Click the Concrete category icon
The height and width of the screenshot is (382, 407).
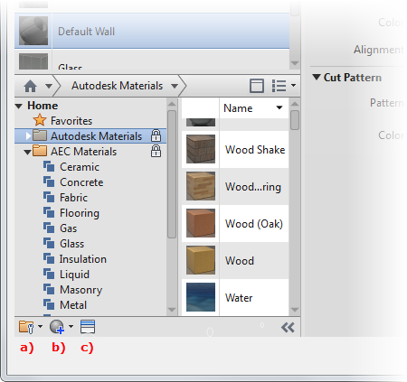coord(49,182)
